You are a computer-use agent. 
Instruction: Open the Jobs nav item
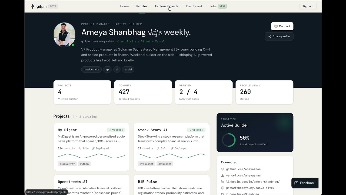pyautogui.click(x=213, y=6)
